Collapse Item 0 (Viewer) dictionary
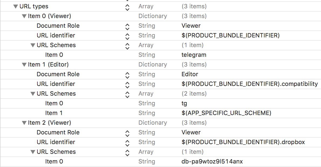The image size is (321, 167). tap(24, 16)
